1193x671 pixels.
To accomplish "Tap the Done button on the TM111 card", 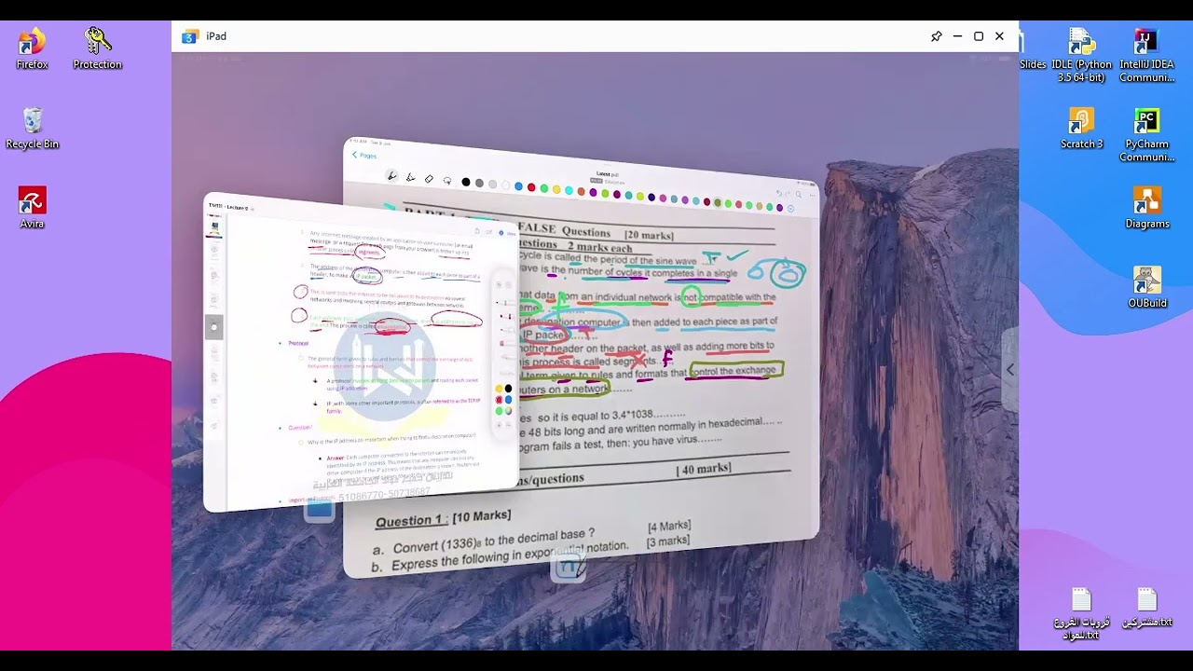I will (x=510, y=233).
